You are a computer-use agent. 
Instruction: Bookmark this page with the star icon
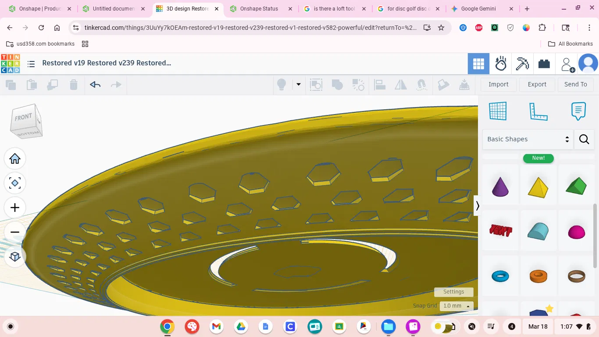(441, 28)
